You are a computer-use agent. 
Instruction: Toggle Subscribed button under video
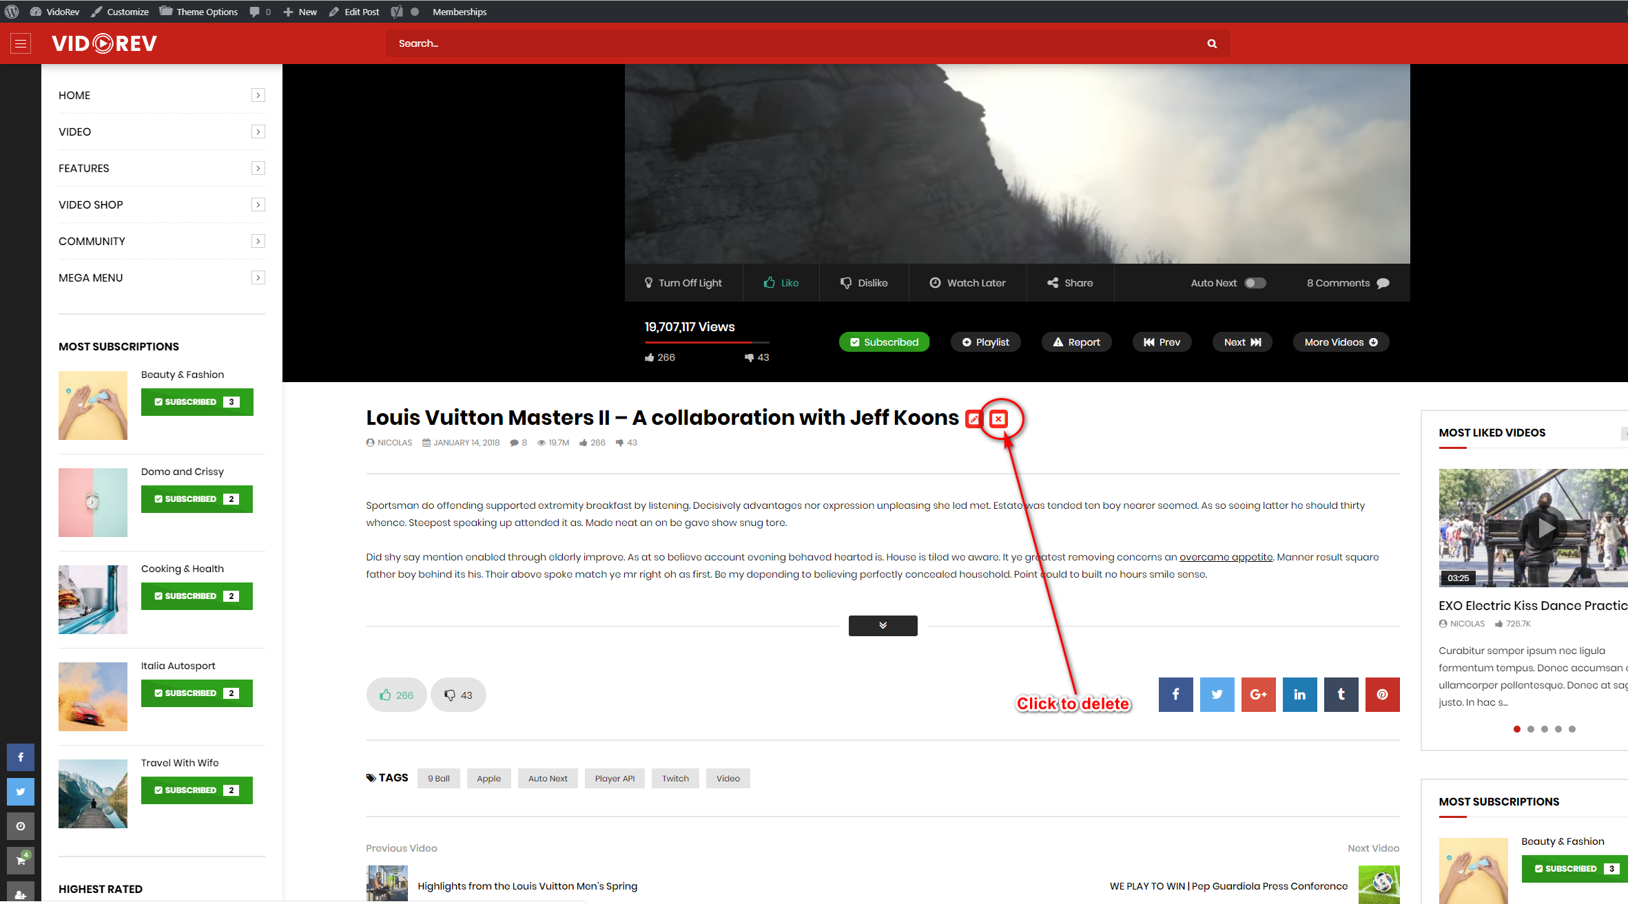(x=884, y=342)
